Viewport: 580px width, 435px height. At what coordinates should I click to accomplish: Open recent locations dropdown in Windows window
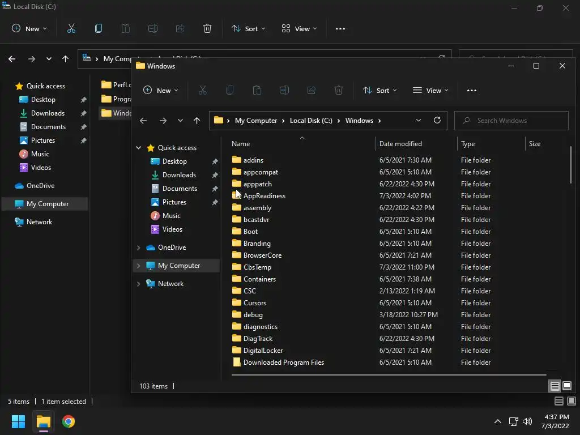pyautogui.click(x=180, y=121)
